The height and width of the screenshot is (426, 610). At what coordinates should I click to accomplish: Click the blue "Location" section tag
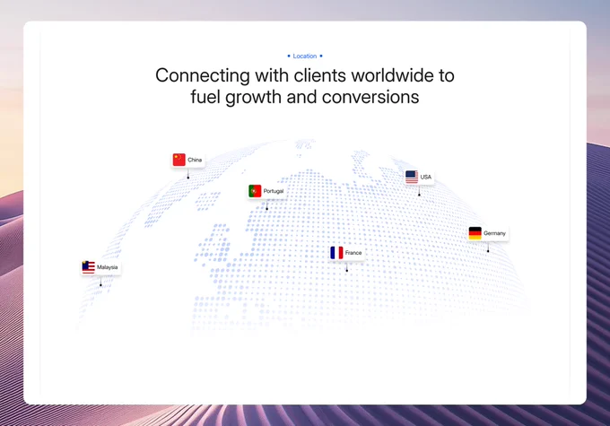point(305,56)
